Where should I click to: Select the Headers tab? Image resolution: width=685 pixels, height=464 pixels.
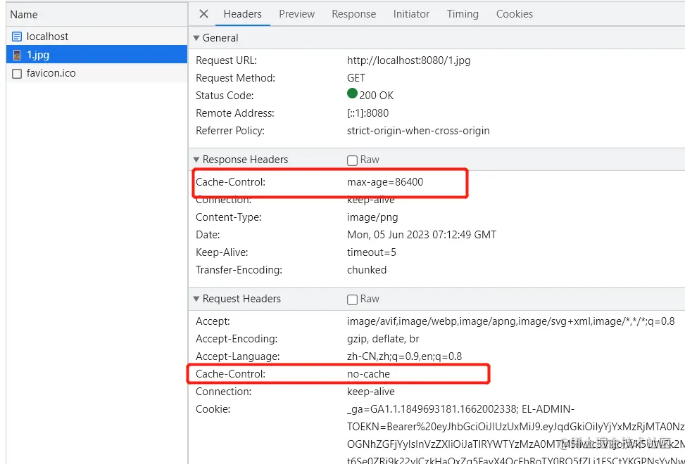click(x=242, y=14)
